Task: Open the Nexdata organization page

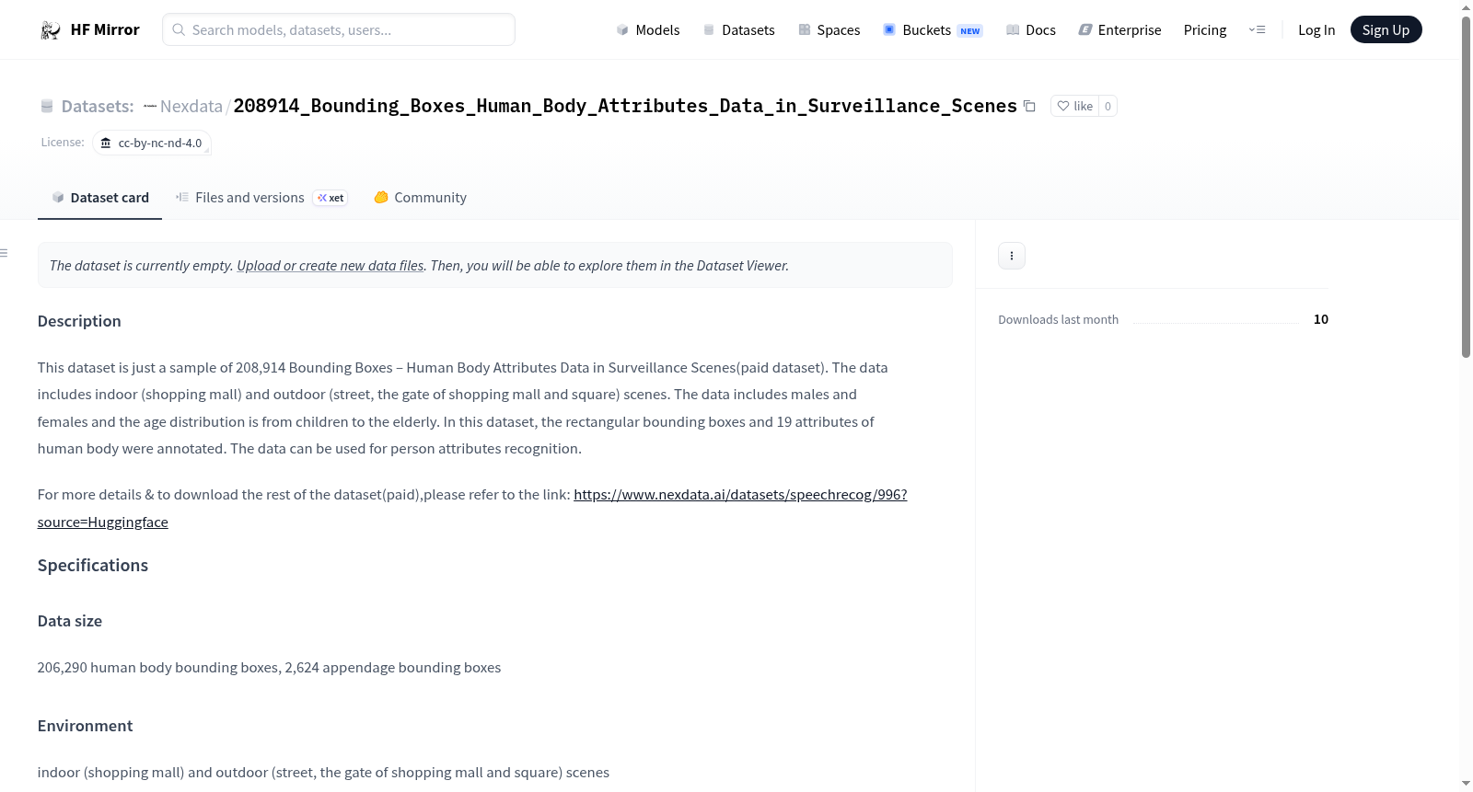Action: coord(191,107)
